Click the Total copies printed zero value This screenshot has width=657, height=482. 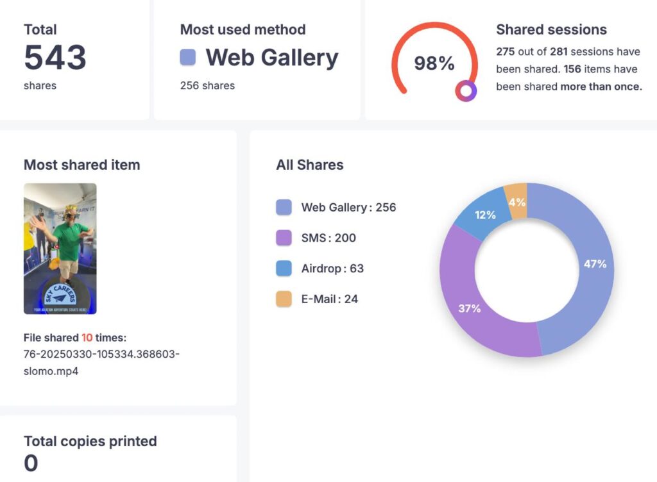(x=31, y=463)
